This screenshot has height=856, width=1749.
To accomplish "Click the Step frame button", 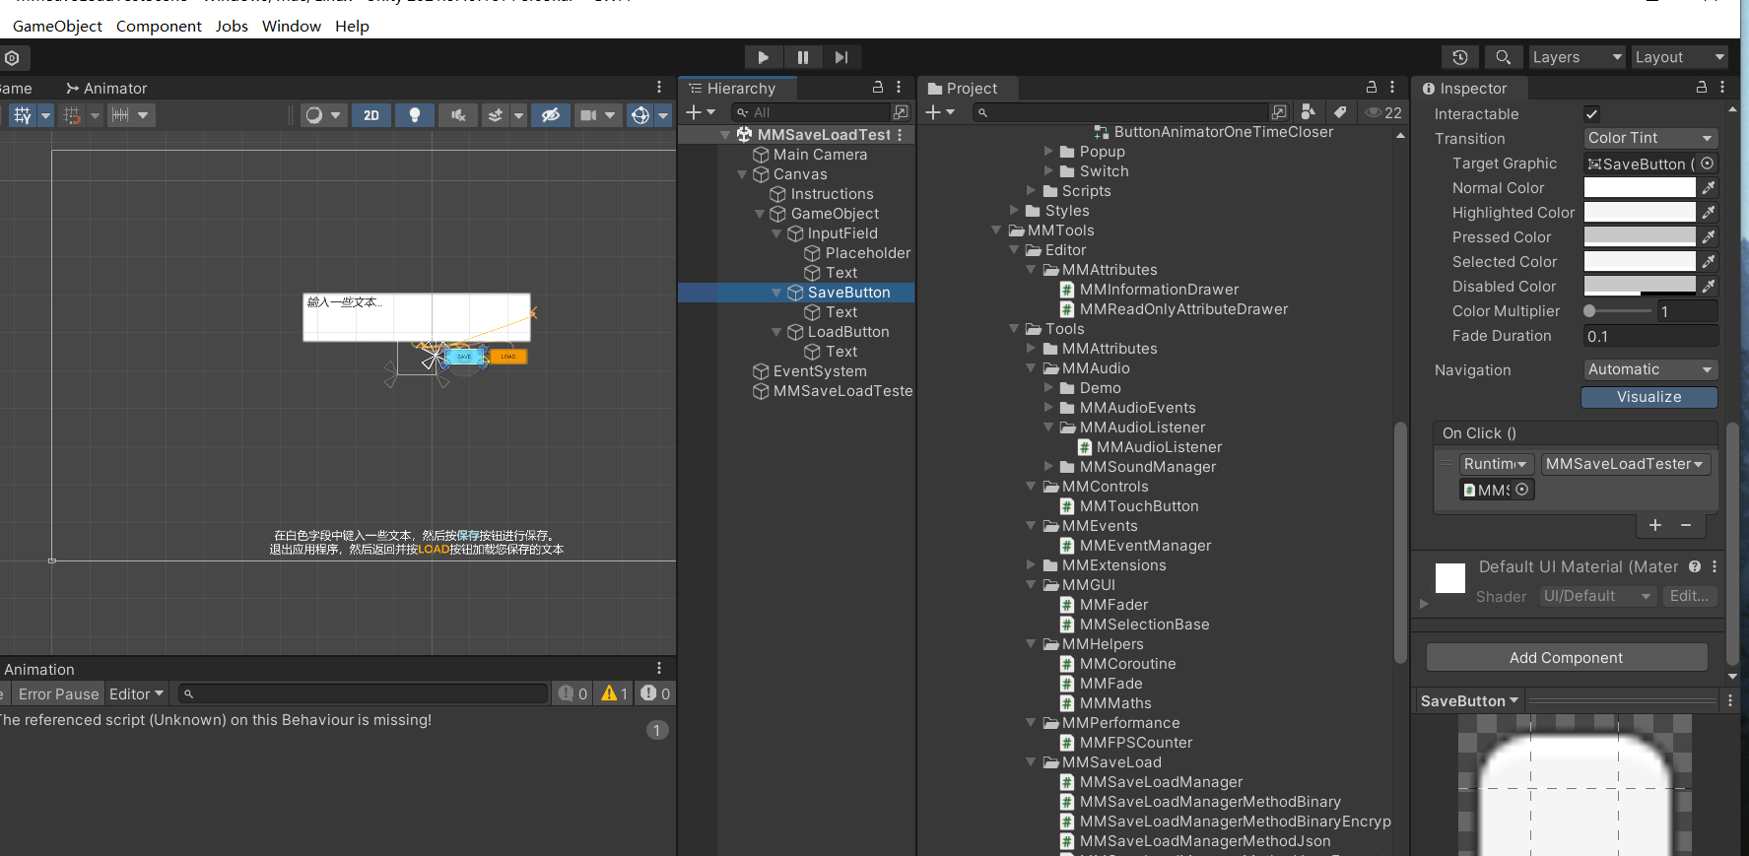I will (x=841, y=57).
